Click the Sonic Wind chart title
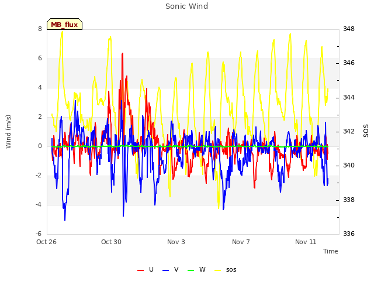This screenshot has width=374, height=281. pyautogui.click(x=187, y=6)
